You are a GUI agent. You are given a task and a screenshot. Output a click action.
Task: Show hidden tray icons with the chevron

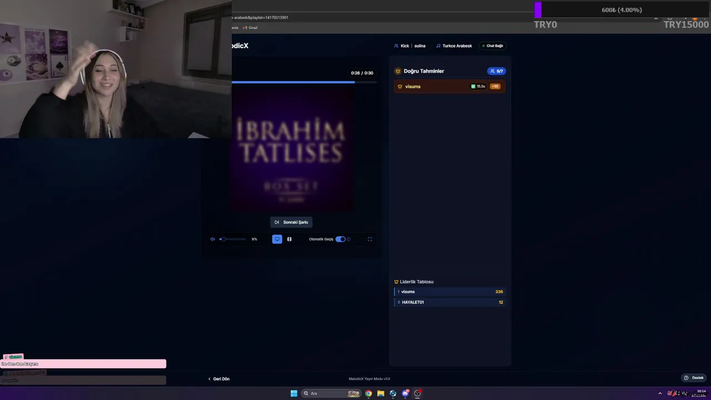click(x=660, y=393)
